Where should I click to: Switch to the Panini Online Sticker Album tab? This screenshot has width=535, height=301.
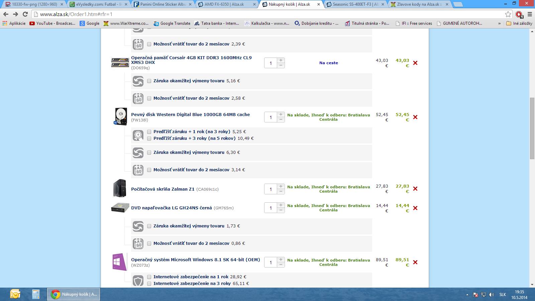(163, 4)
